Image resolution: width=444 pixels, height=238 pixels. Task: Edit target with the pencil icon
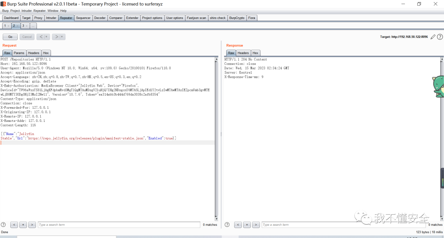point(432,37)
